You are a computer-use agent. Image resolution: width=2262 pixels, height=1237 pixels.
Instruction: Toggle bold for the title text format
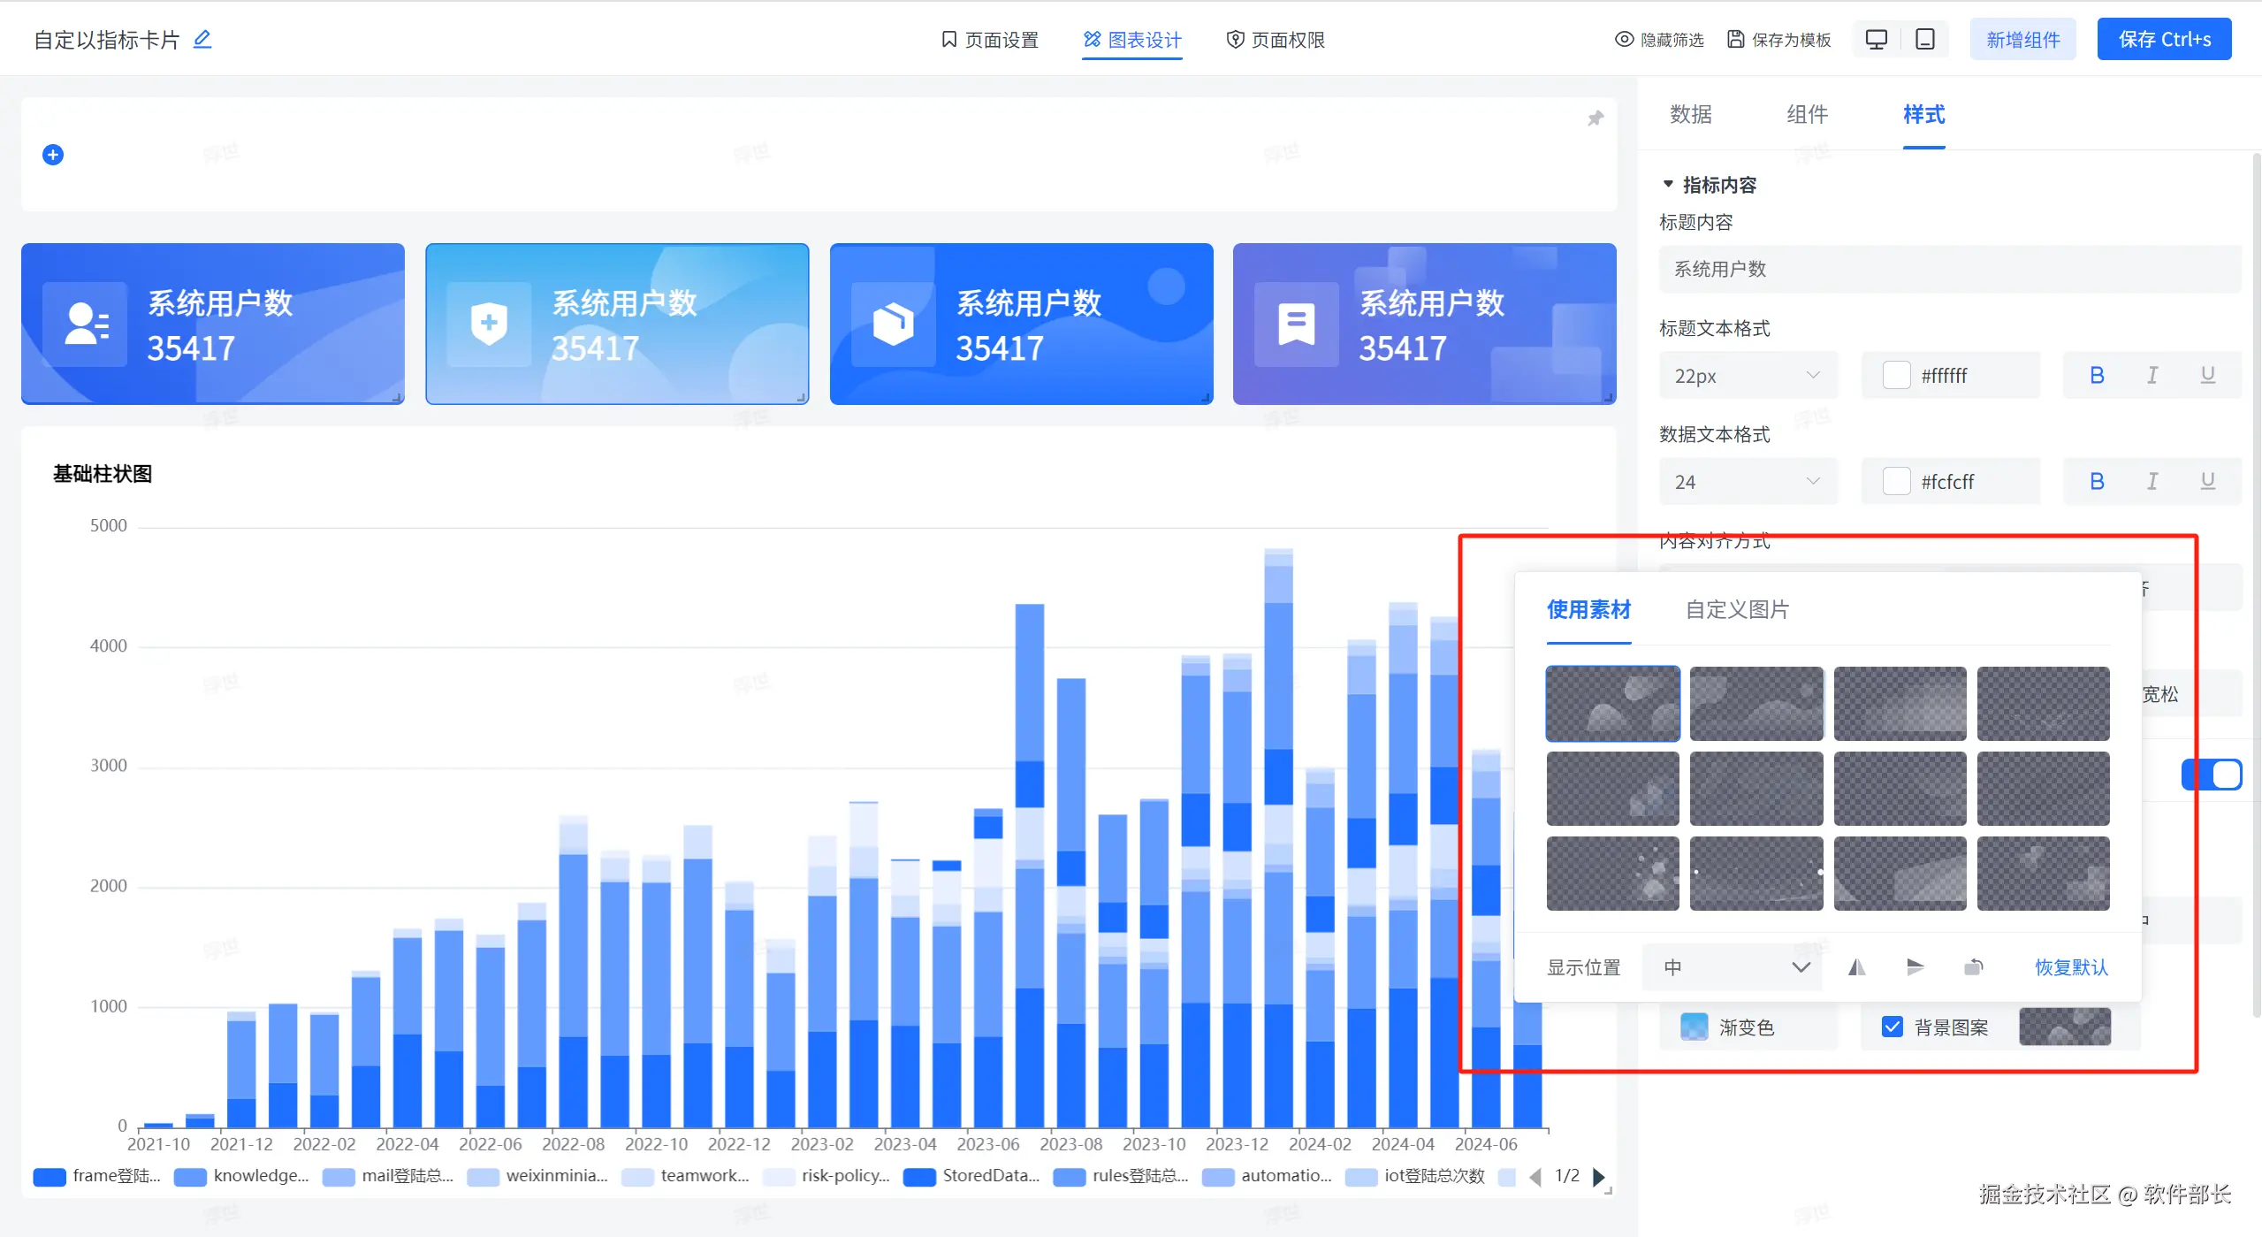(2097, 376)
